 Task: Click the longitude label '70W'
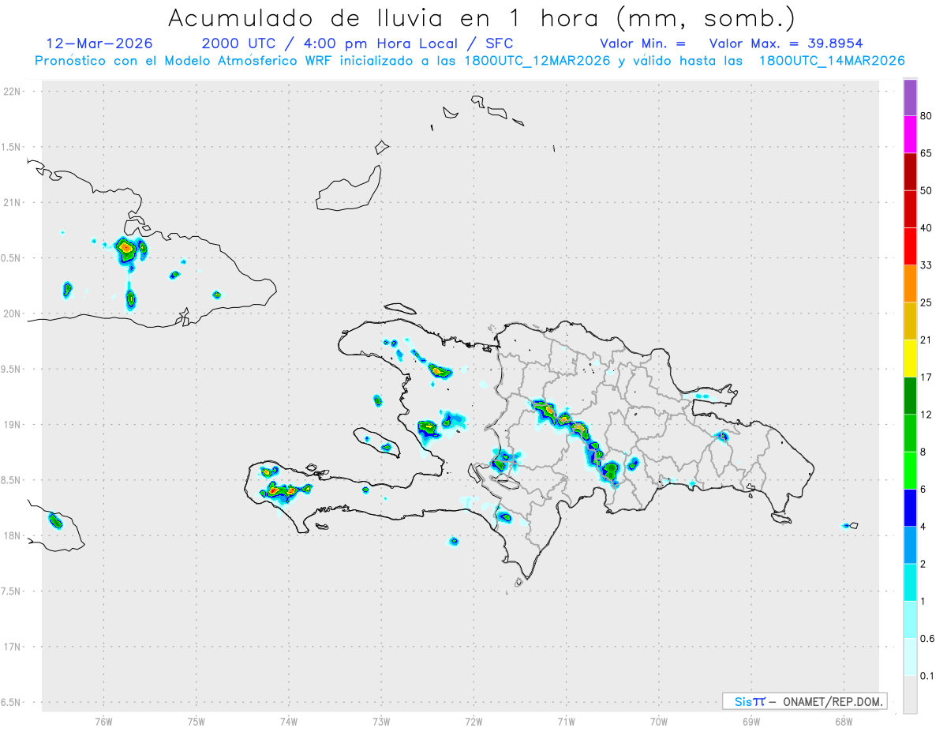[659, 722]
